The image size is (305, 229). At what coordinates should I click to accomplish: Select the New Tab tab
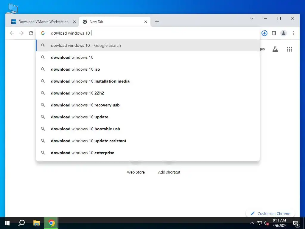pyautogui.click(x=114, y=22)
